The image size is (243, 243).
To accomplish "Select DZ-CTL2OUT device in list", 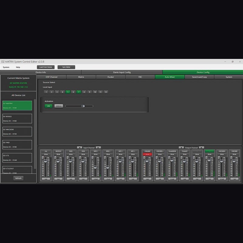I will [17, 170].
